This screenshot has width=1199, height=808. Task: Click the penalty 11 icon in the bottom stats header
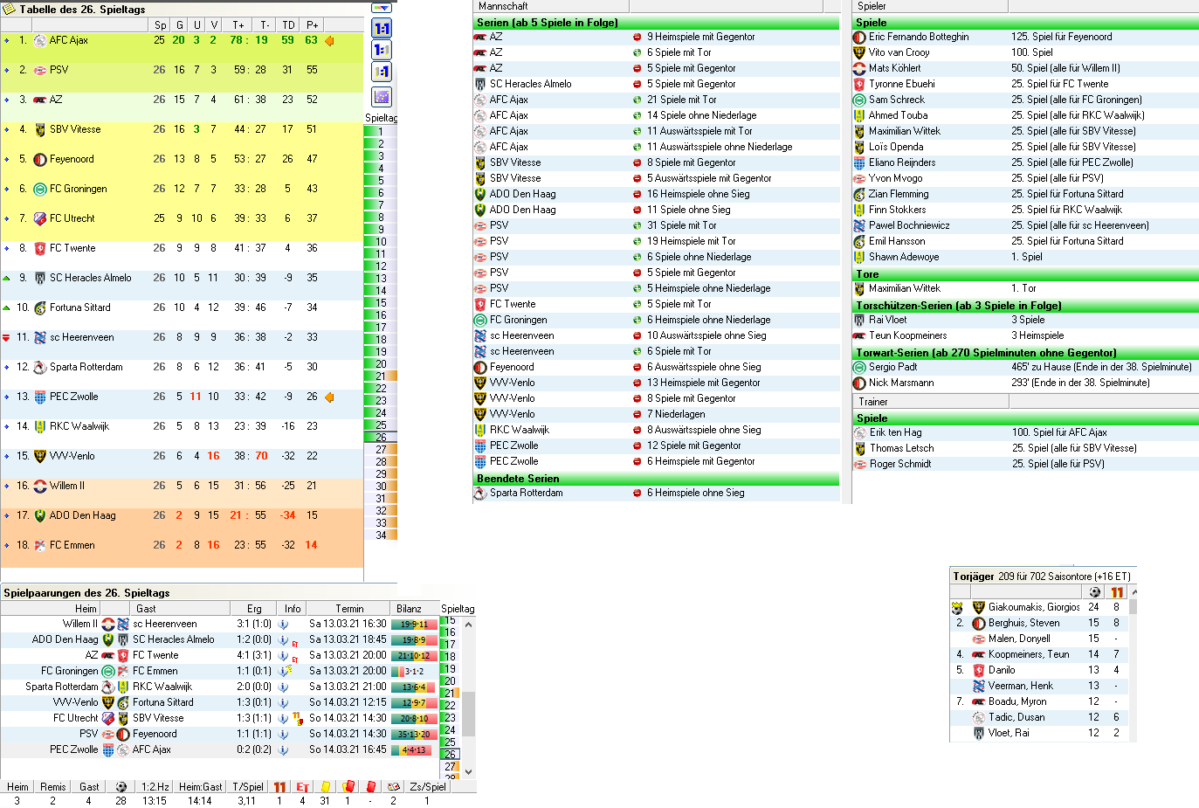(279, 787)
